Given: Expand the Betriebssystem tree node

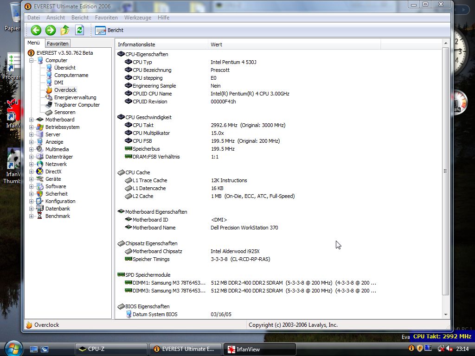Looking at the screenshot, I should coord(31,127).
